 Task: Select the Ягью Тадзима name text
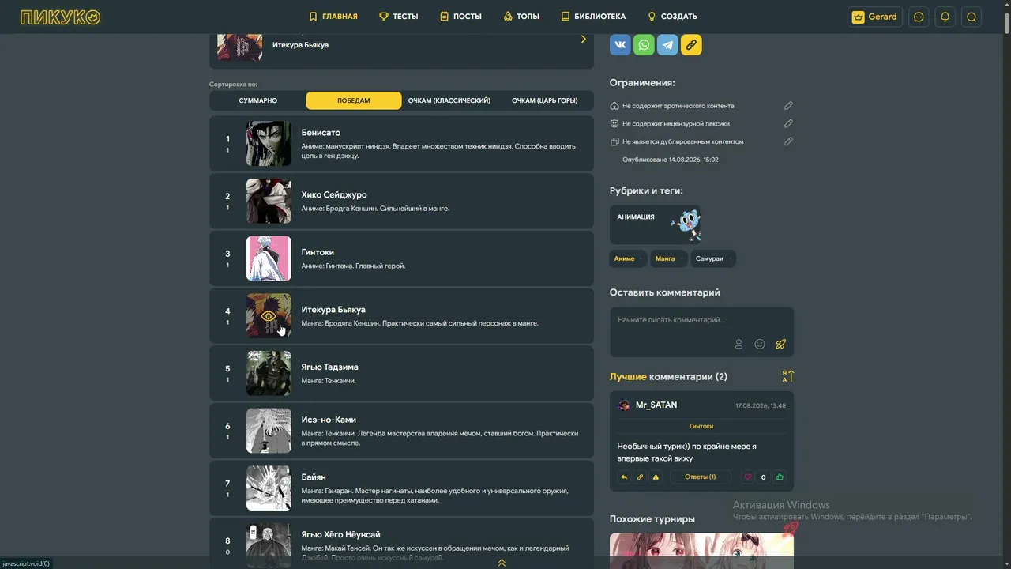tap(329, 367)
